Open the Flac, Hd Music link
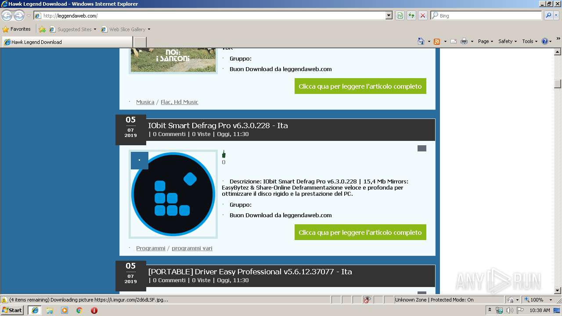 [179, 102]
